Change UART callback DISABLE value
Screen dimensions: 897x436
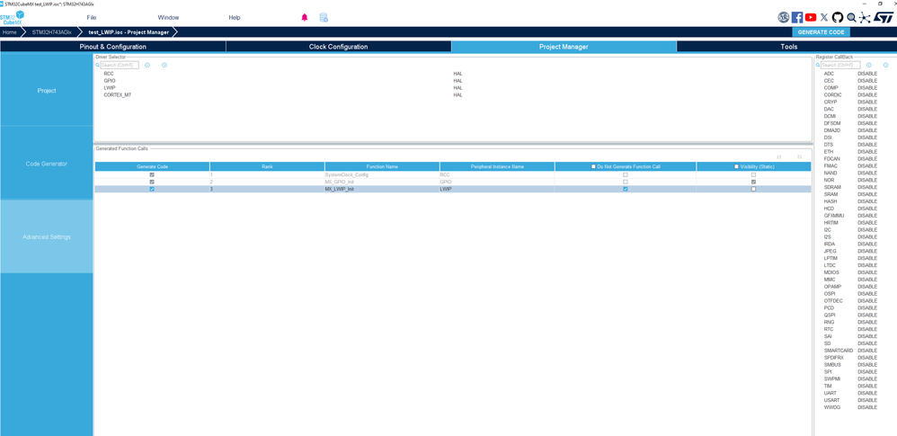click(867, 393)
